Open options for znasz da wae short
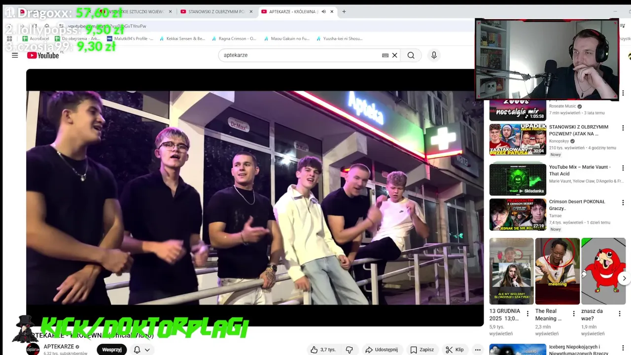This screenshot has width=631, height=355. click(619, 313)
